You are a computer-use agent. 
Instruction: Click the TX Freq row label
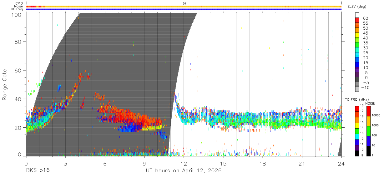(x=17, y=9)
